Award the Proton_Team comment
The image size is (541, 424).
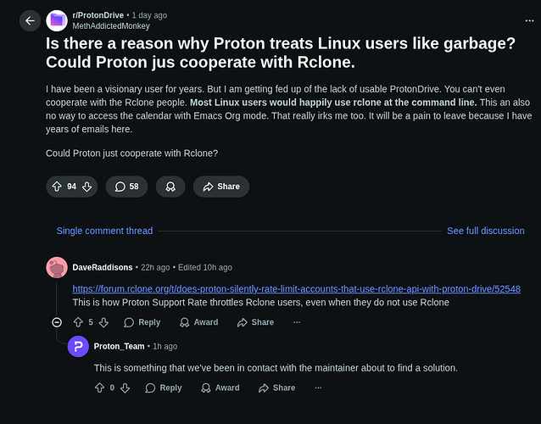(220, 388)
